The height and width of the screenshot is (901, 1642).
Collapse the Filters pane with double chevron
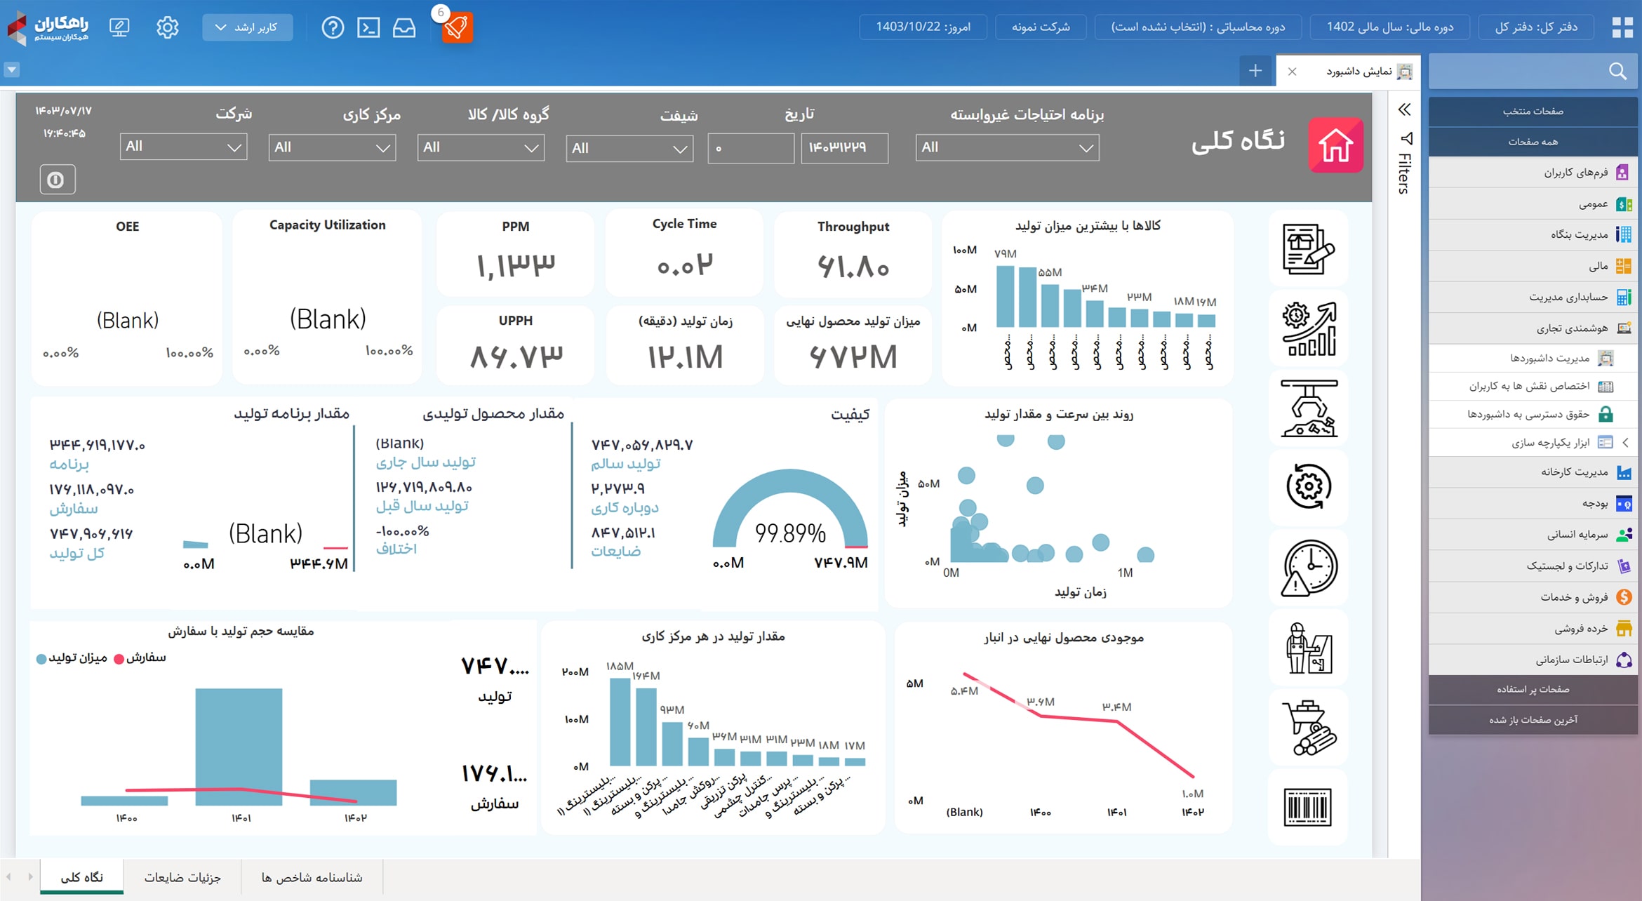(1404, 109)
